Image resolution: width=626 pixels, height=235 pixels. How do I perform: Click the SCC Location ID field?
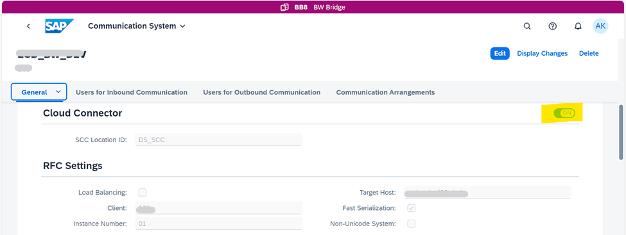(218, 140)
